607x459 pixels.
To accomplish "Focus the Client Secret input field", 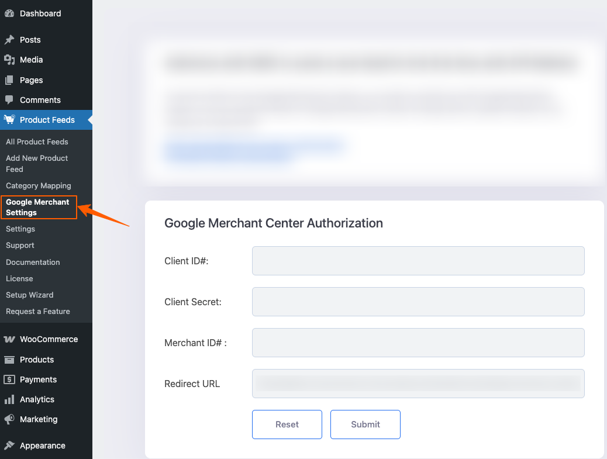I will click(418, 302).
